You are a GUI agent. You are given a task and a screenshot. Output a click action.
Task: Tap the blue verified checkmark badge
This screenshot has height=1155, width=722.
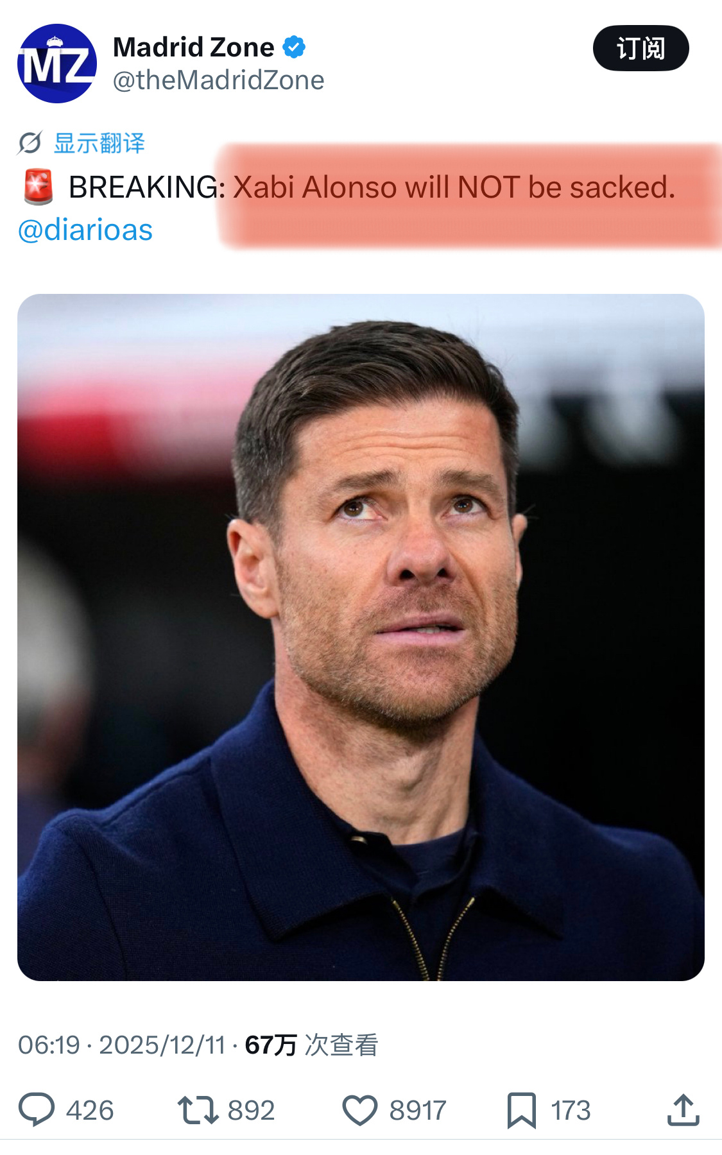(294, 47)
